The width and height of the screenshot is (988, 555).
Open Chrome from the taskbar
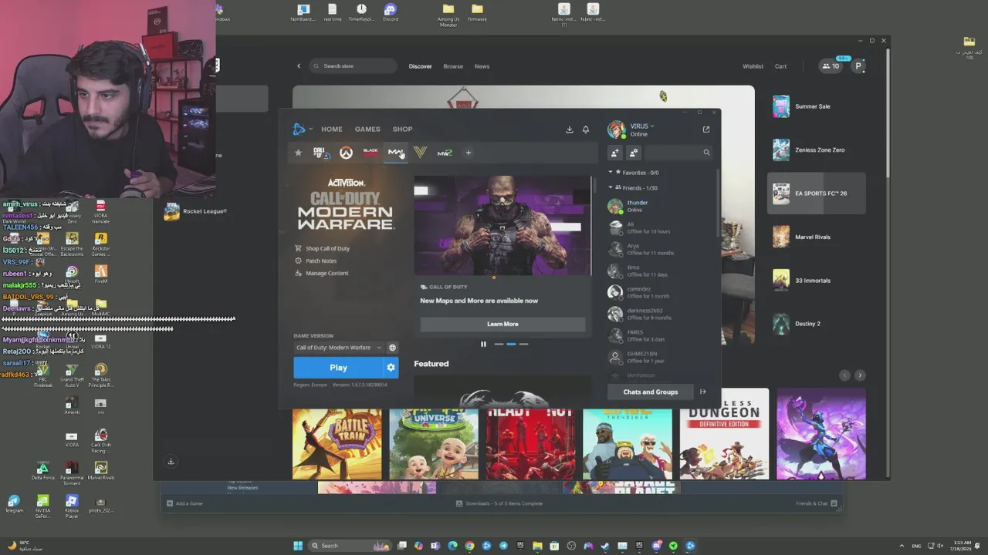click(469, 546)
